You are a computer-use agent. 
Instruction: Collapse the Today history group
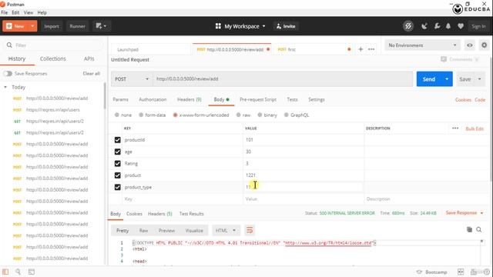[x=5, y=87]
